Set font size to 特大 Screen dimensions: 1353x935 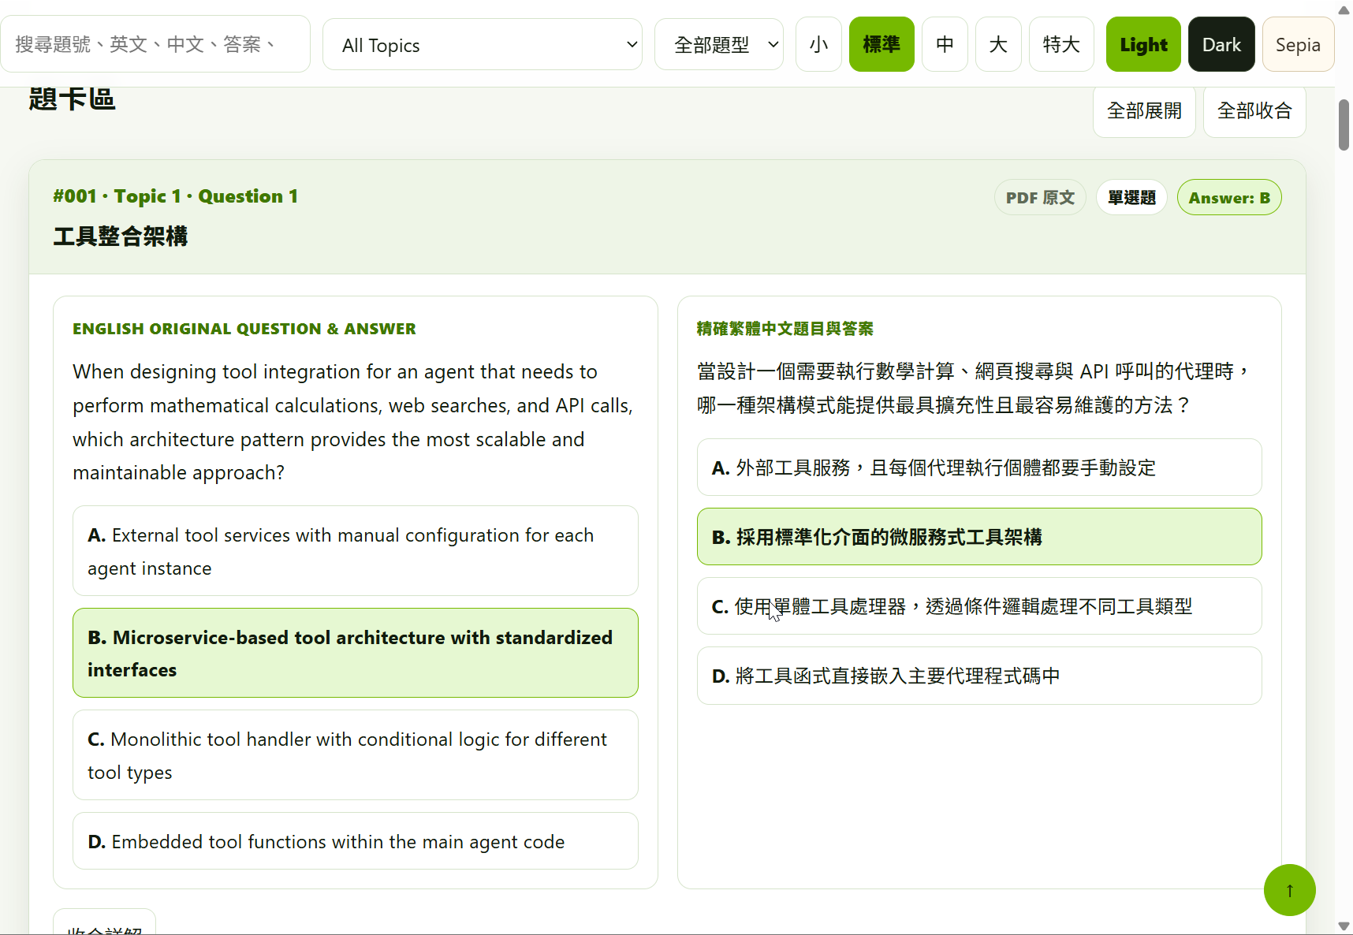[x=1061, y=45]
